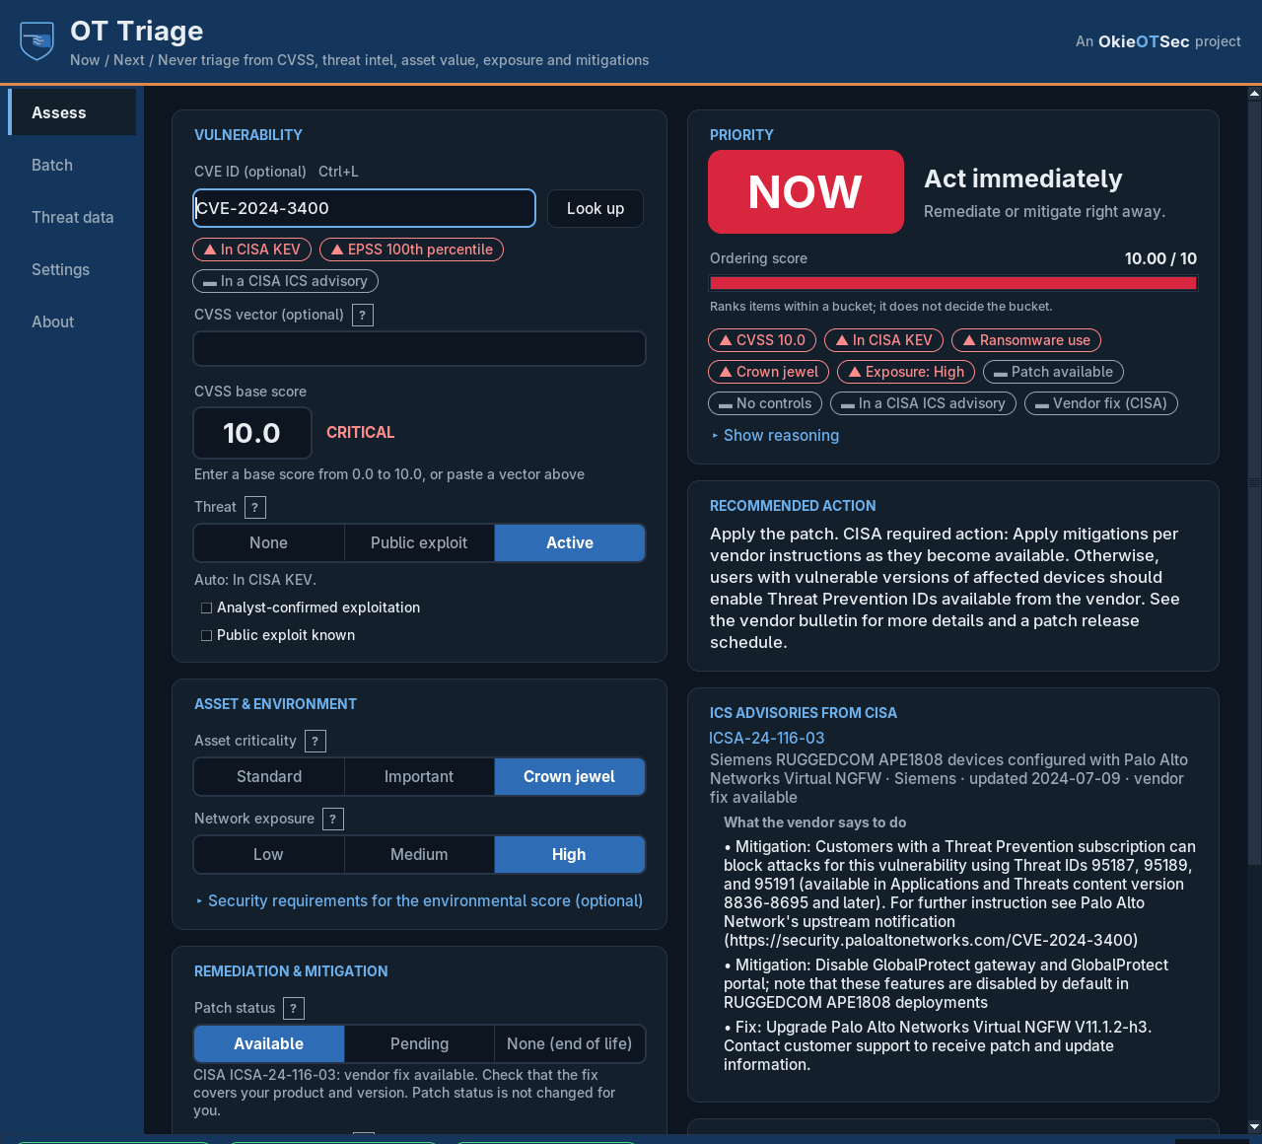Choose Medium network exposure
The height and width of the screenshot is (1144, 1262).
point(419,855)
